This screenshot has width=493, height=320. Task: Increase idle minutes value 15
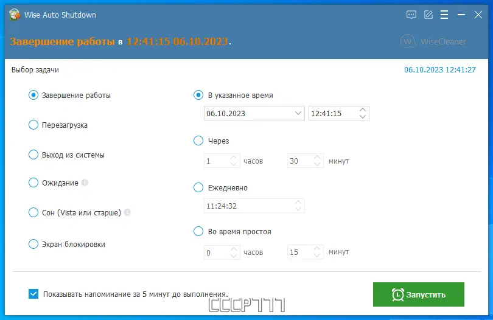[x=317, y=249]
